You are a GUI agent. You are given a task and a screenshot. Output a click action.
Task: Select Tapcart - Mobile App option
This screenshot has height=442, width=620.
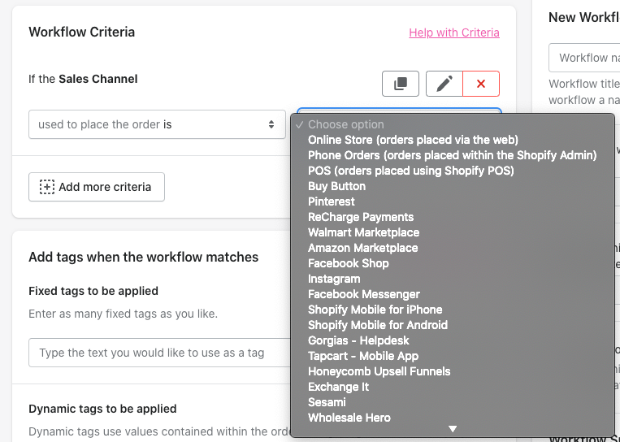(x=453, y=356)
